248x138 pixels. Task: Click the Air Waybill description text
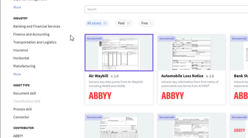[x=116, y=84]
